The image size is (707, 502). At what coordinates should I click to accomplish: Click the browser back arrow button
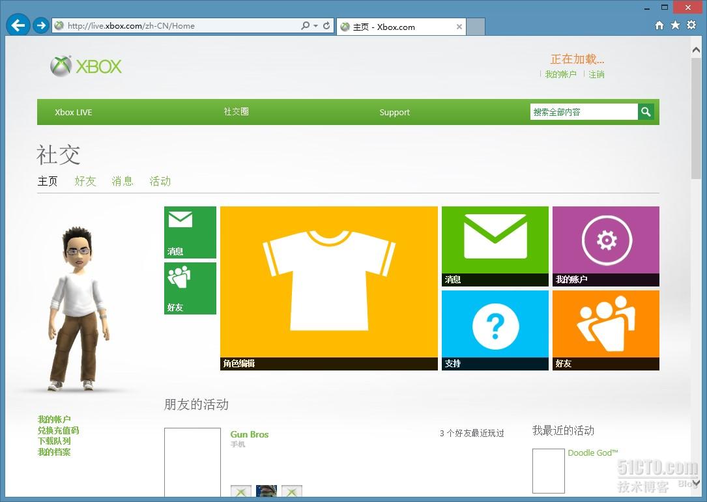pyautogui.click(x=18, y=25)
